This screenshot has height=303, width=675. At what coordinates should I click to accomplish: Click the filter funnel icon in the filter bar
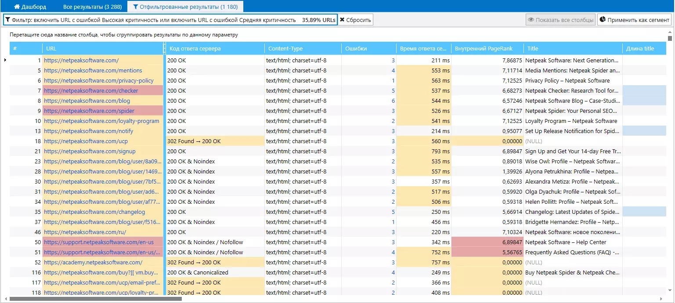point(7,20)
